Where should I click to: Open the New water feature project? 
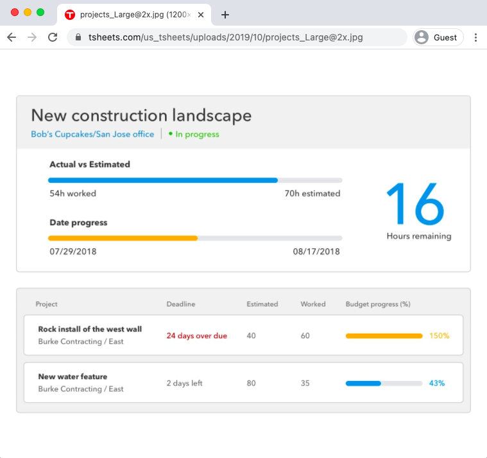73,377
